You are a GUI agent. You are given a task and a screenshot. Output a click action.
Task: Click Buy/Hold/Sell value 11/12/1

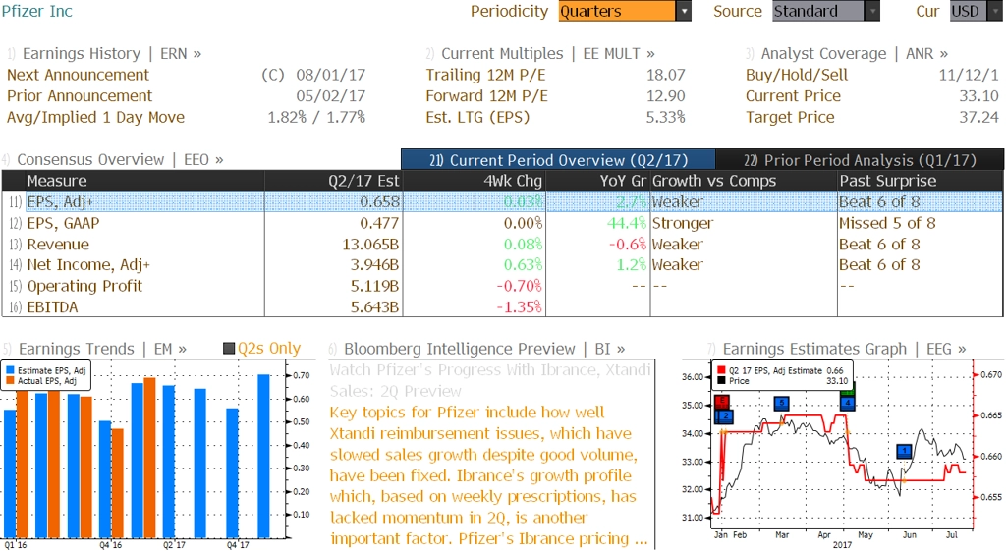pos(968,75)
